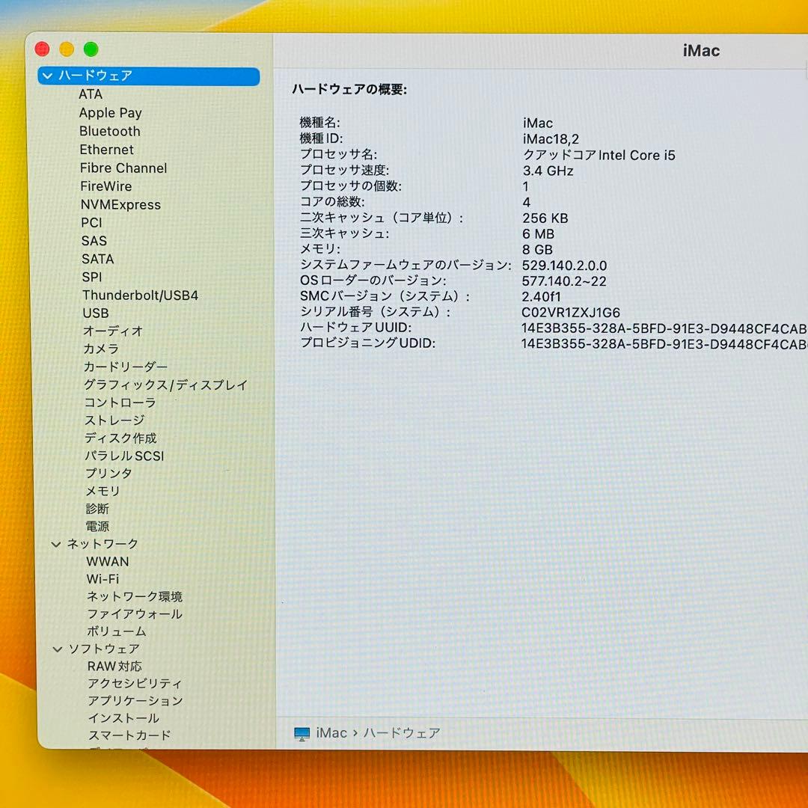The image size is (808, 808).
Task: Select カメラ in the sidebar
Action: tap(99, 349)
